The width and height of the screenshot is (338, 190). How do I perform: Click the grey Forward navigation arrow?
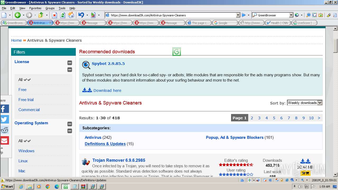[x=29, y=15]
